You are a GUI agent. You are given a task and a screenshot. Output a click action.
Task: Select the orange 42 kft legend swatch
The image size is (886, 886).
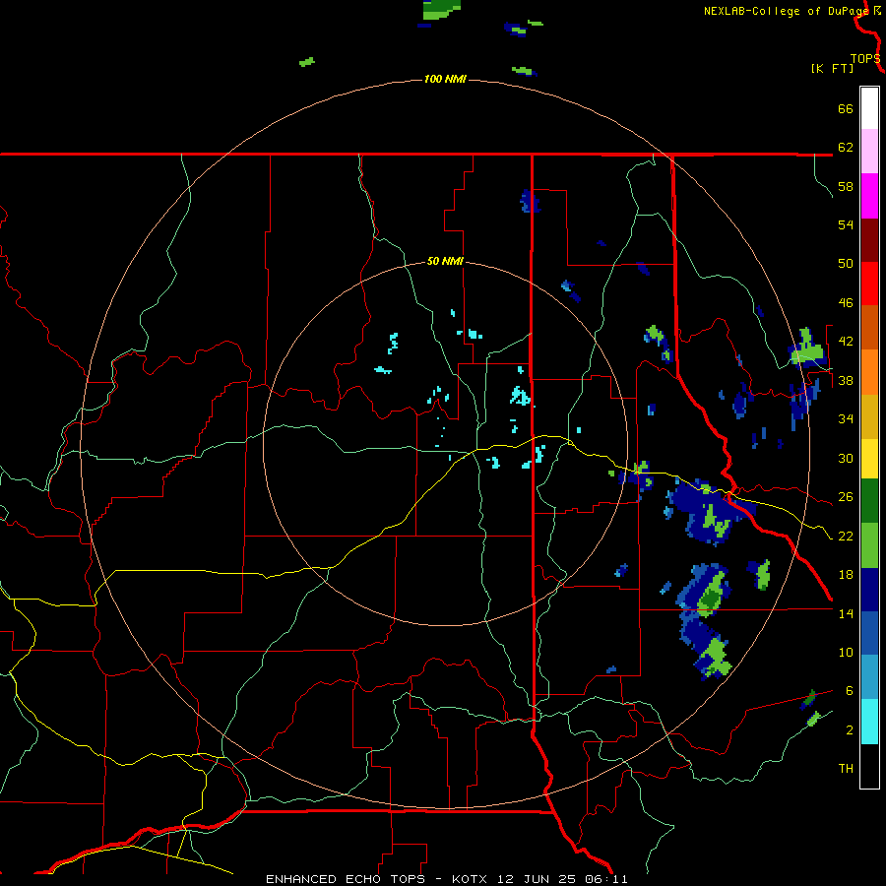click(x=869, y=372)
